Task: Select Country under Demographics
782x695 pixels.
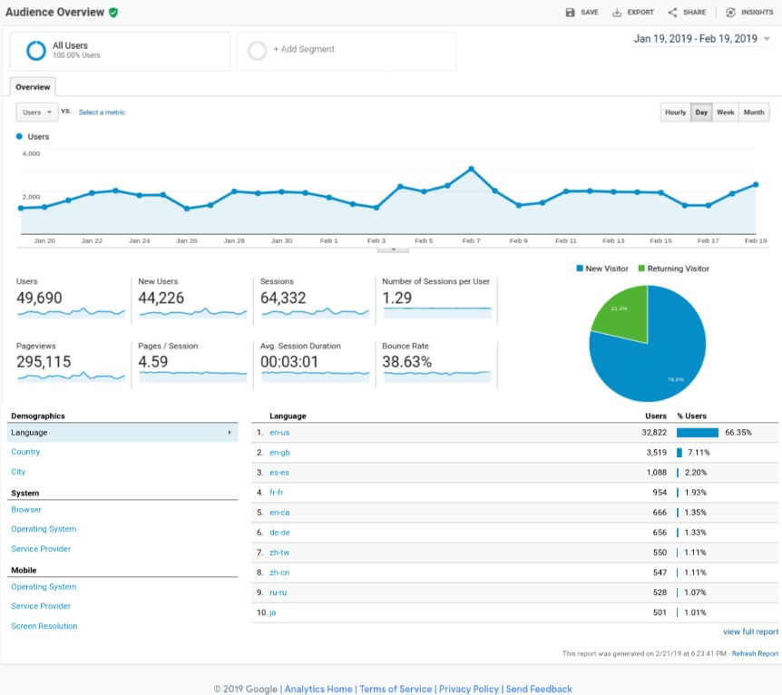Action: pyautogui.click(x=25, y=452)
